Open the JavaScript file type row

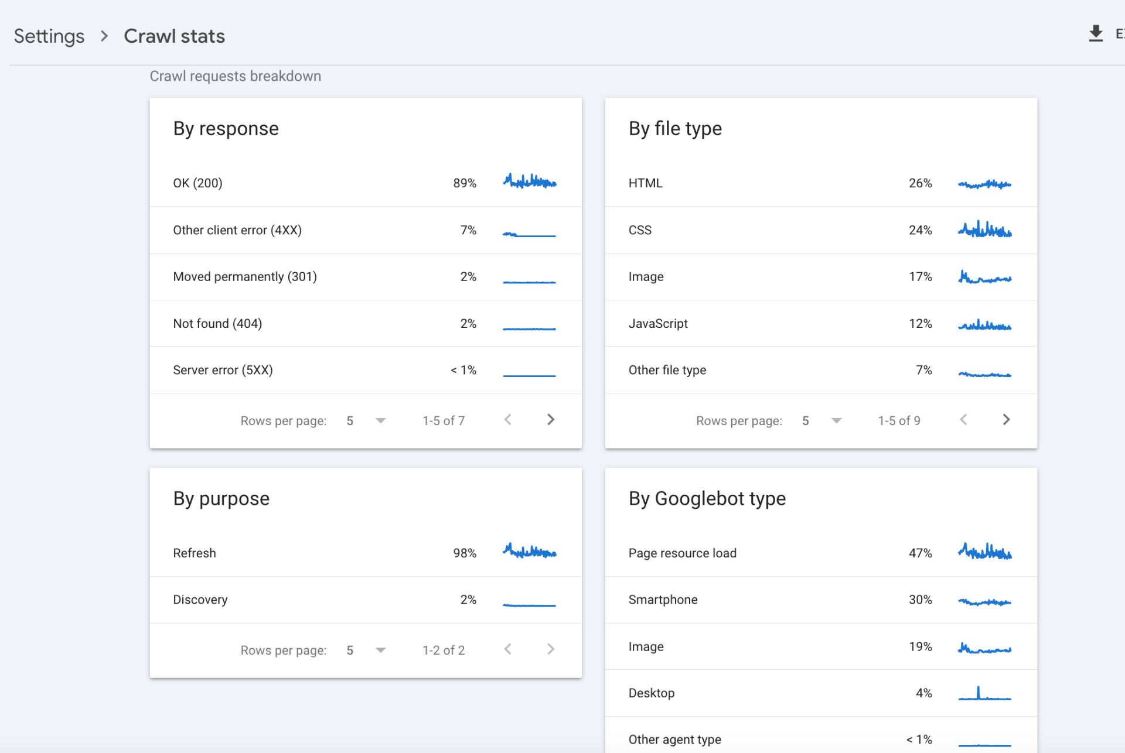(821, 323)
